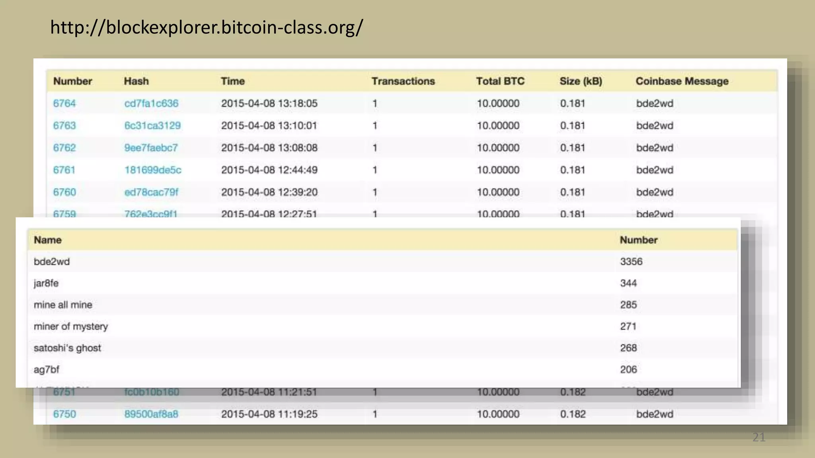Click coinbase message in block 6750 row

[x=655, y=414]
